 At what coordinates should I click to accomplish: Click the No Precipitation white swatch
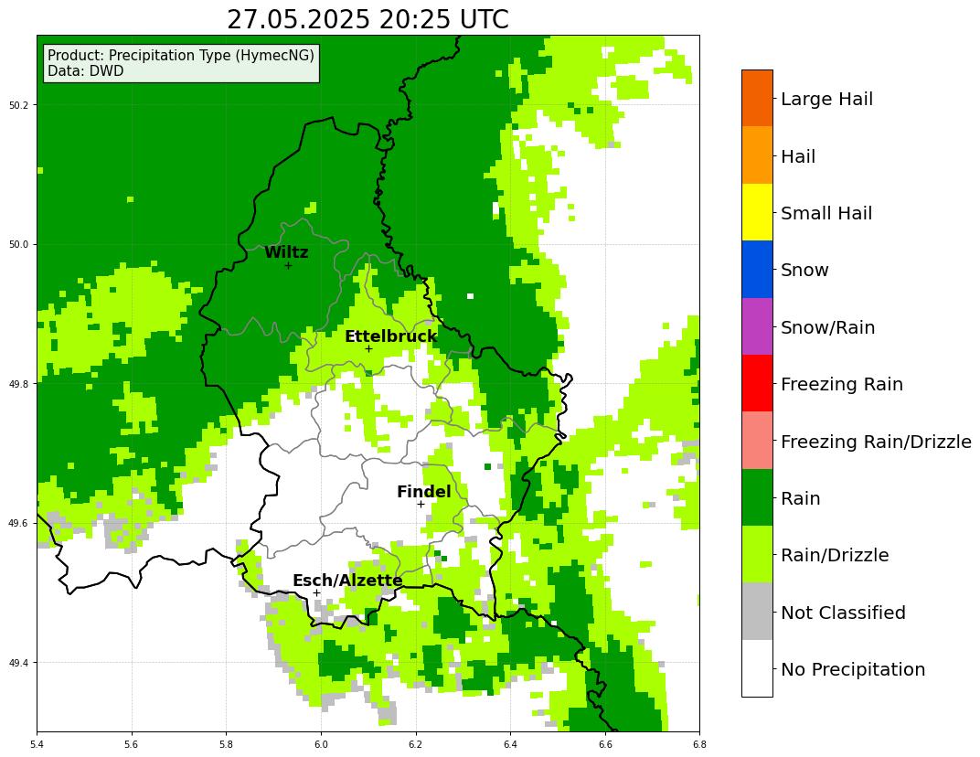[757, 668]
